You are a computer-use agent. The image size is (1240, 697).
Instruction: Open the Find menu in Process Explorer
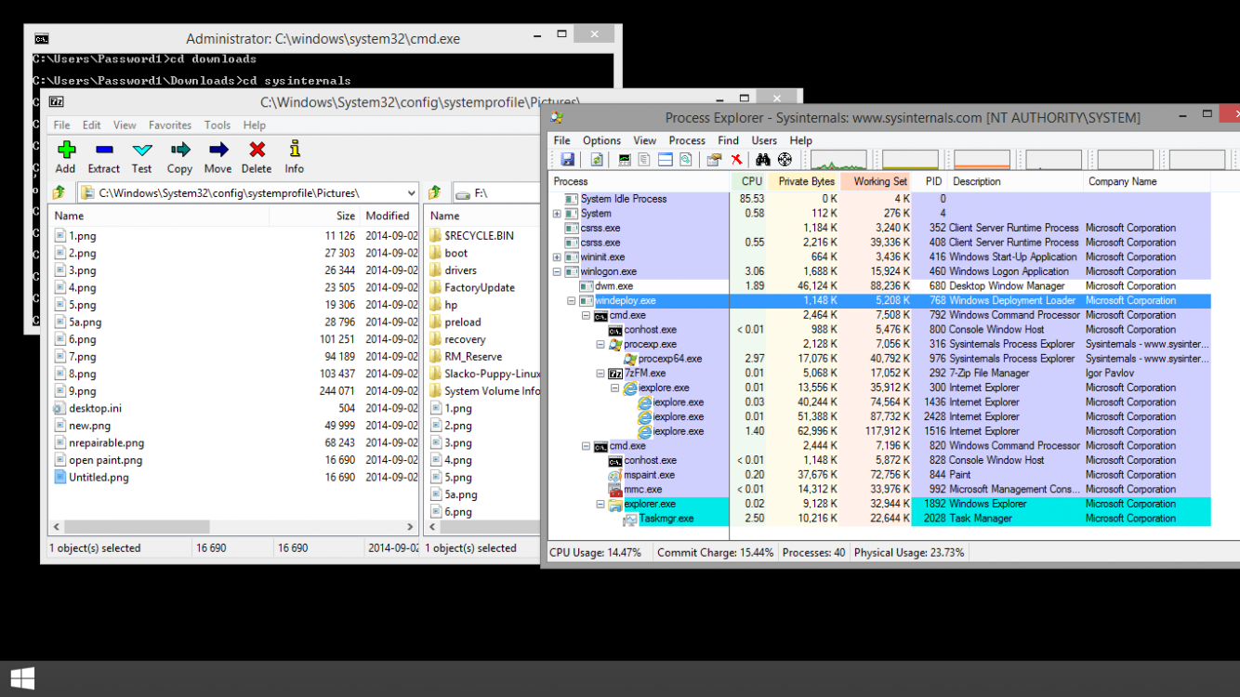tap(728, 140)
